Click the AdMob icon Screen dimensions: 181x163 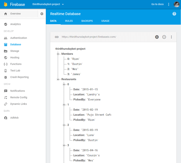[5, 118]
